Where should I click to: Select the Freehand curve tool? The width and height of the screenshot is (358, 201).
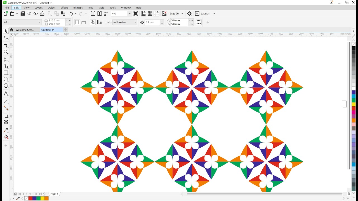click(6, 60)
